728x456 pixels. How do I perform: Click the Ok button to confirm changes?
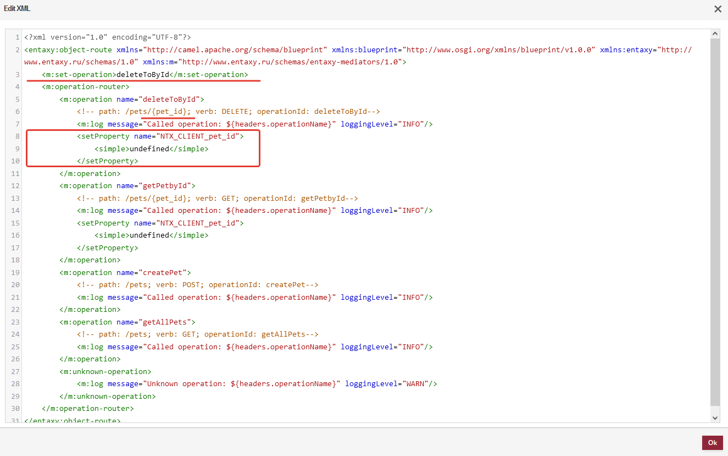[x=712, y=443]
